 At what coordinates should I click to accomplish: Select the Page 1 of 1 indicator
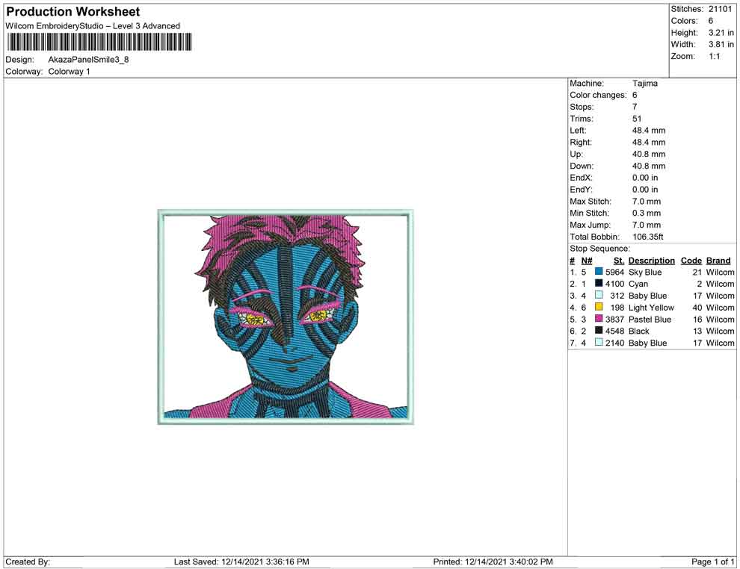pyautogui.click(x=712, y=562)
